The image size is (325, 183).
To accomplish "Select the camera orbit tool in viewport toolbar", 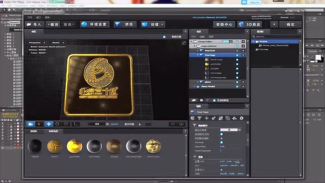I will [x=30, y=124].
